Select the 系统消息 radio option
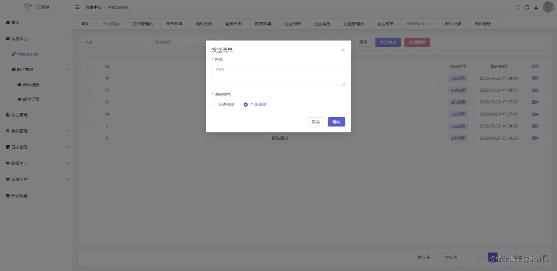 coord(214,104)
